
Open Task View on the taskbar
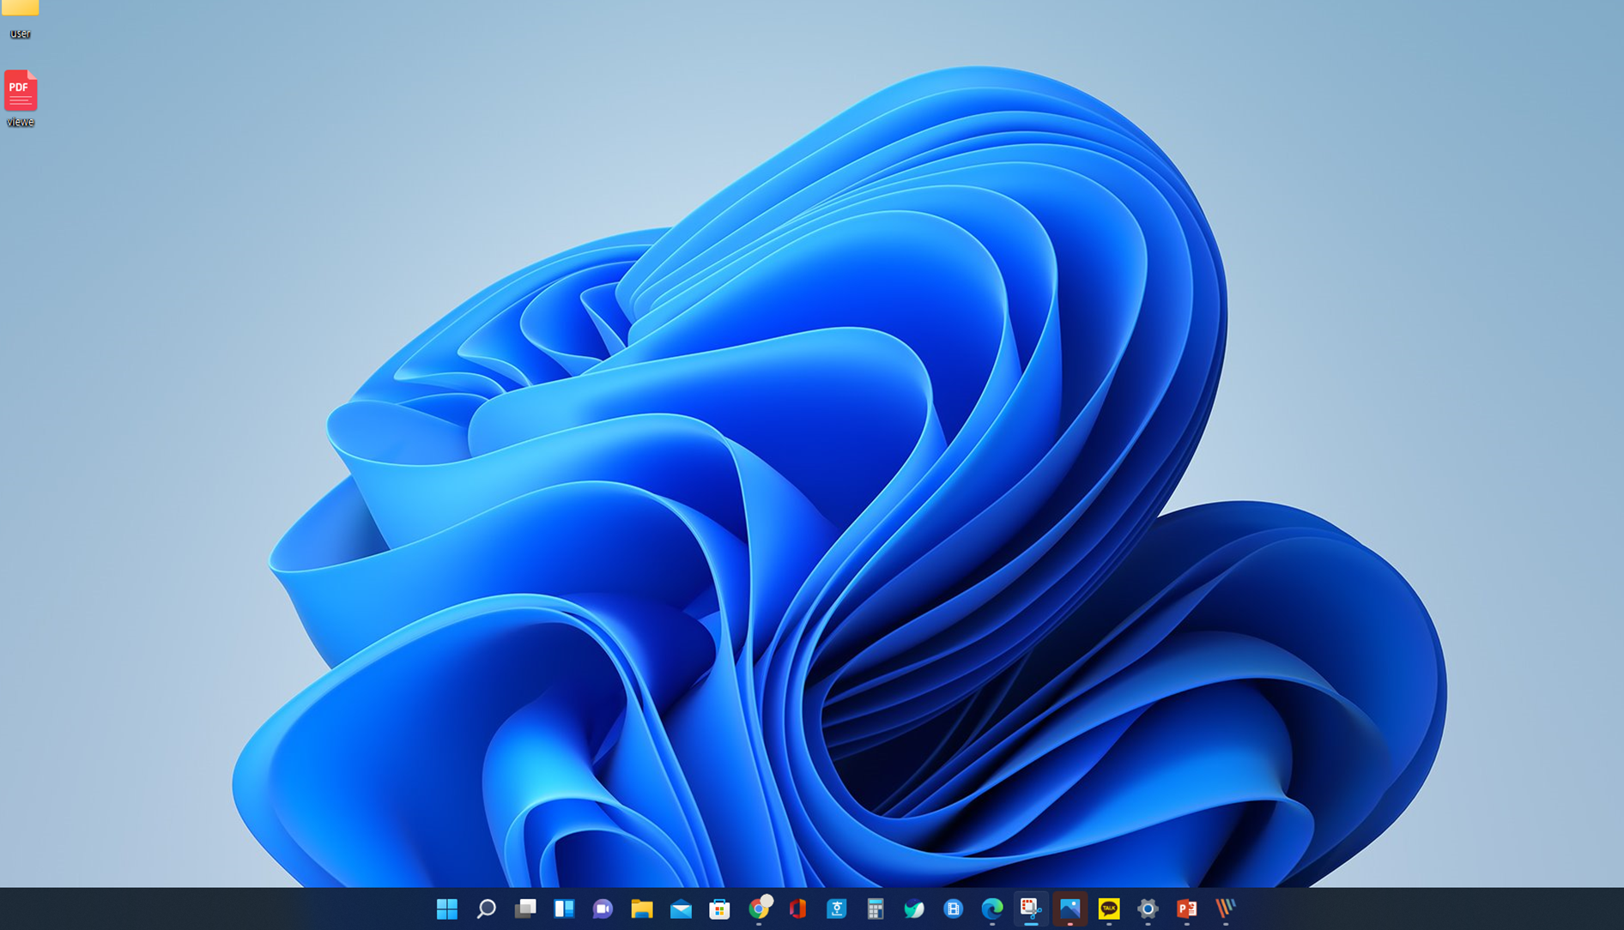tap(525, 909)
